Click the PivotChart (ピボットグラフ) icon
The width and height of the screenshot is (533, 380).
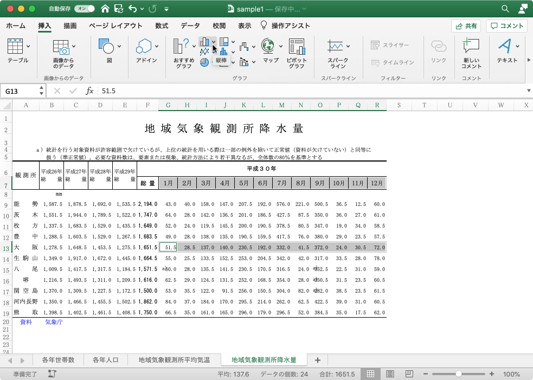click(297, 47)
